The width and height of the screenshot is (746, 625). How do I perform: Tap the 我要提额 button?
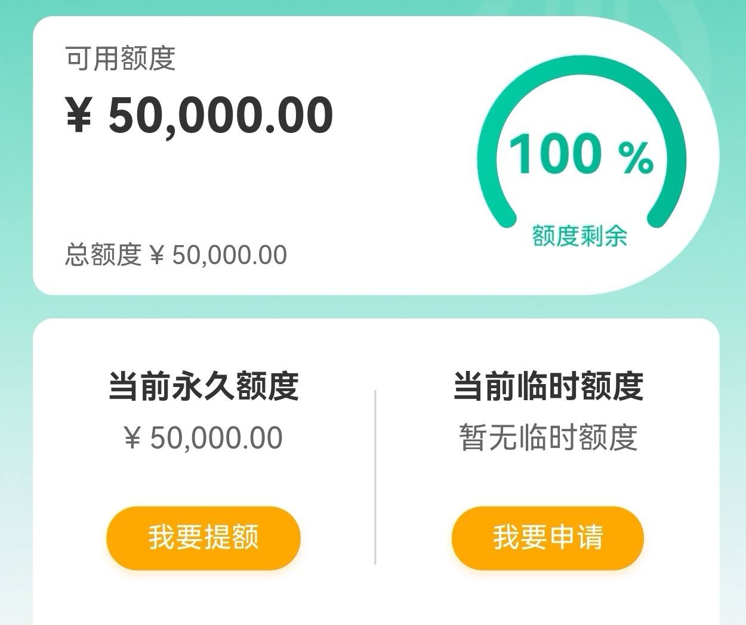tap(204, 538)
